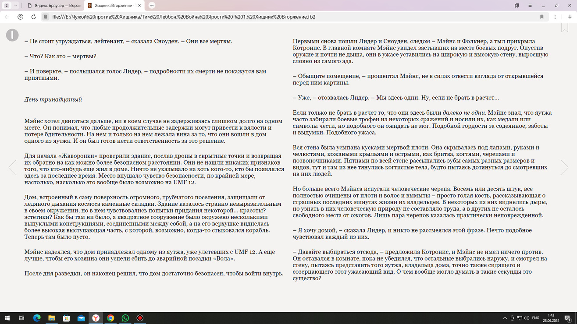Screen dimensions: 577x324
Task: Open the Windows Start menu
Action: (7, 318)
